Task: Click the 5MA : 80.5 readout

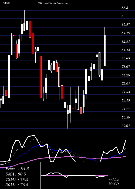Action: [x=16, y=174]
